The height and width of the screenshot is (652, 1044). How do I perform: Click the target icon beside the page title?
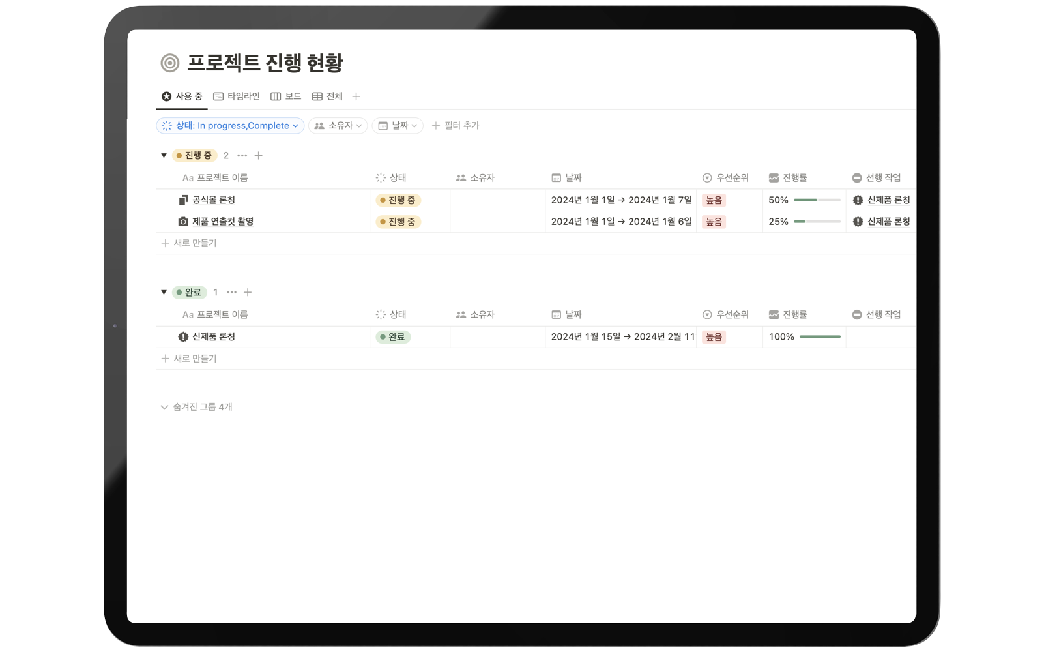[x=171, y=63]
